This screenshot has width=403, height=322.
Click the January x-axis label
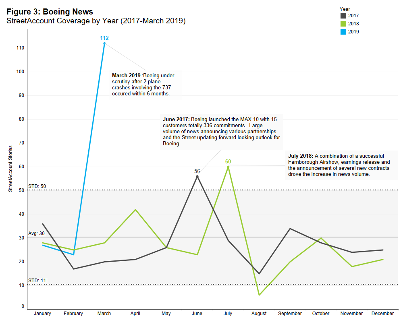coord(42,314)
